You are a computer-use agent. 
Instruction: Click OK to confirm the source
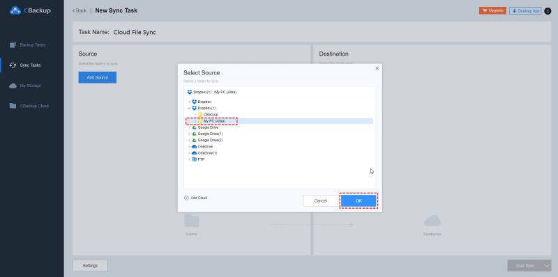(x=359, y=200)
